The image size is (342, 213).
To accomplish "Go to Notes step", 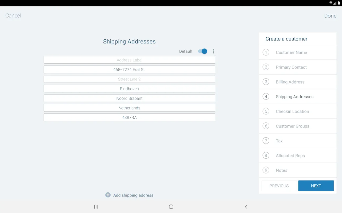I will (298, 170).
